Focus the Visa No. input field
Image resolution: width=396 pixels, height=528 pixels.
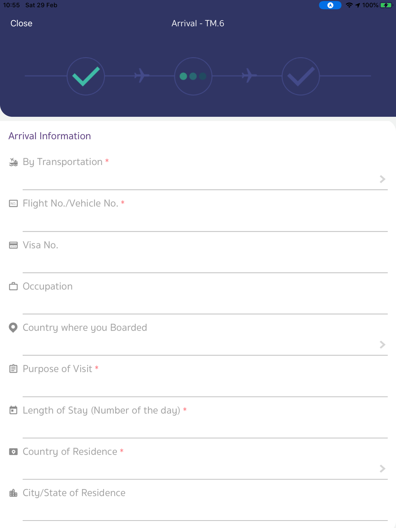pos(205,263)
